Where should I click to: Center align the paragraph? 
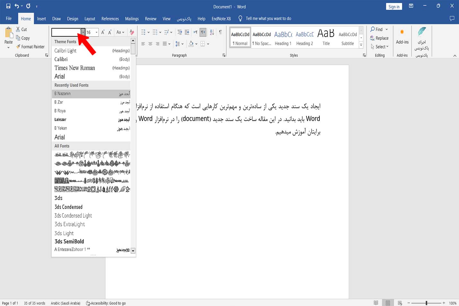pyautogui.click(x=150, y=44)
